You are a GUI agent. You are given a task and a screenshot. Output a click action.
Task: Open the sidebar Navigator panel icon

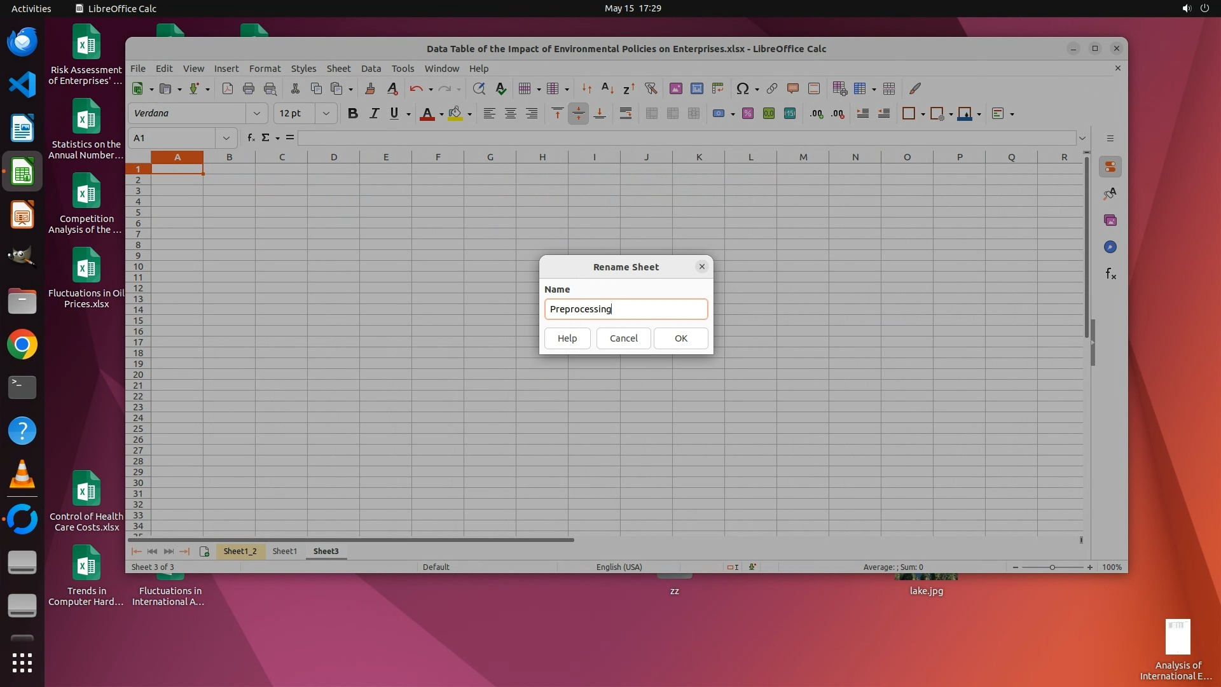click(1110, 247)
